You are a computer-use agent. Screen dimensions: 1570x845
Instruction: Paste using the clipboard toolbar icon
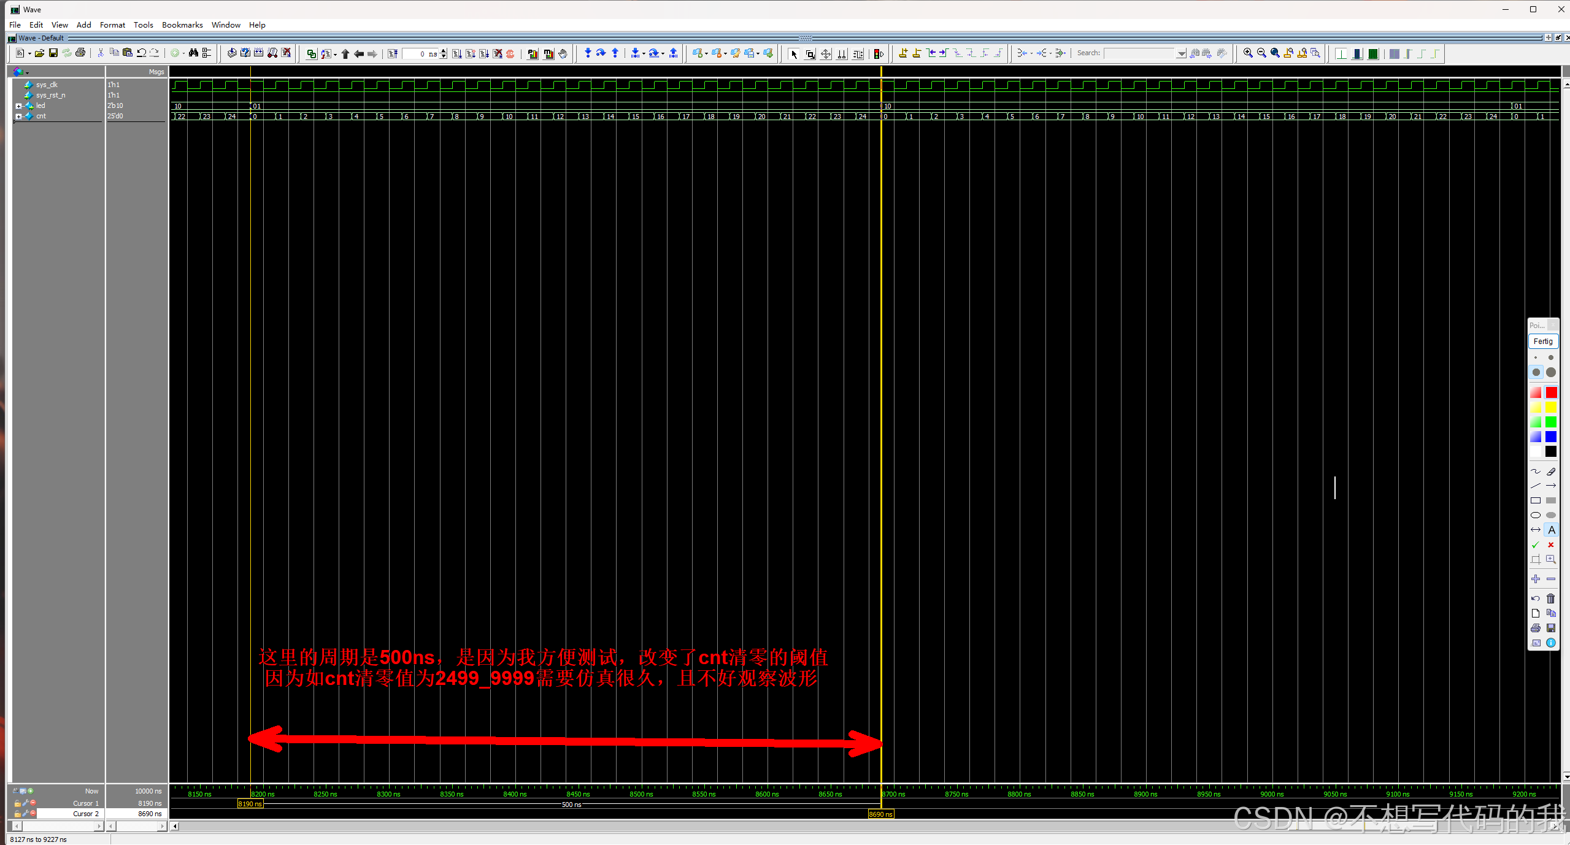(x=128, y=53)
